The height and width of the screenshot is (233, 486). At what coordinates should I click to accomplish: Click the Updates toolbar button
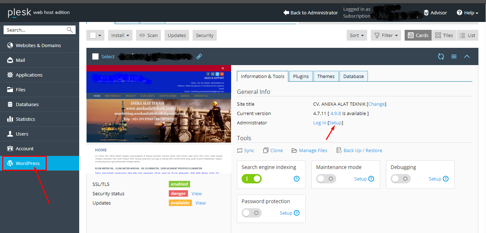pyautogui.click(x=177, y=35)
